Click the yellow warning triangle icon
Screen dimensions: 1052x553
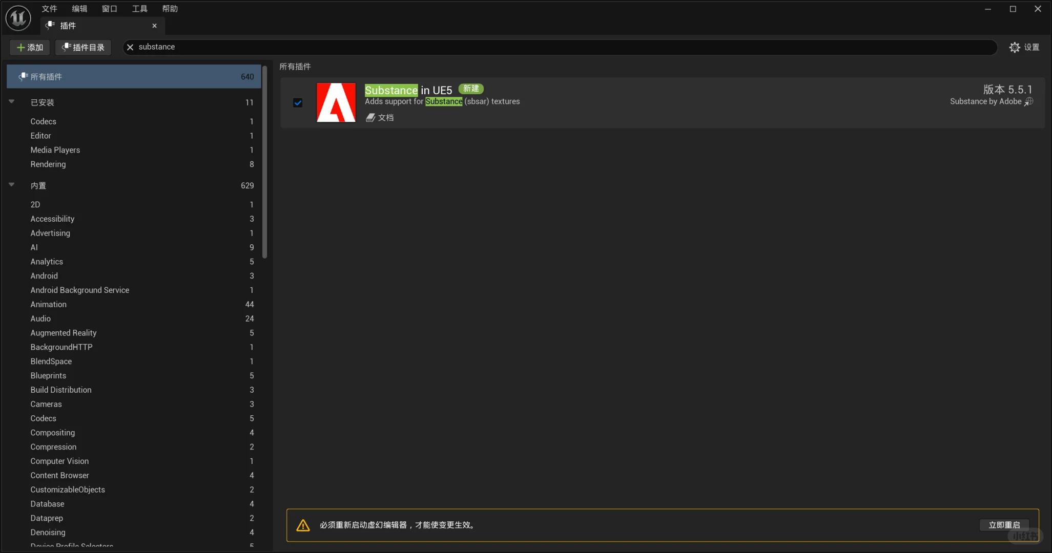tap(303, 525)
